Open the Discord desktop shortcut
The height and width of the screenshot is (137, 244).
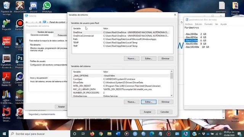coord(34,7)
